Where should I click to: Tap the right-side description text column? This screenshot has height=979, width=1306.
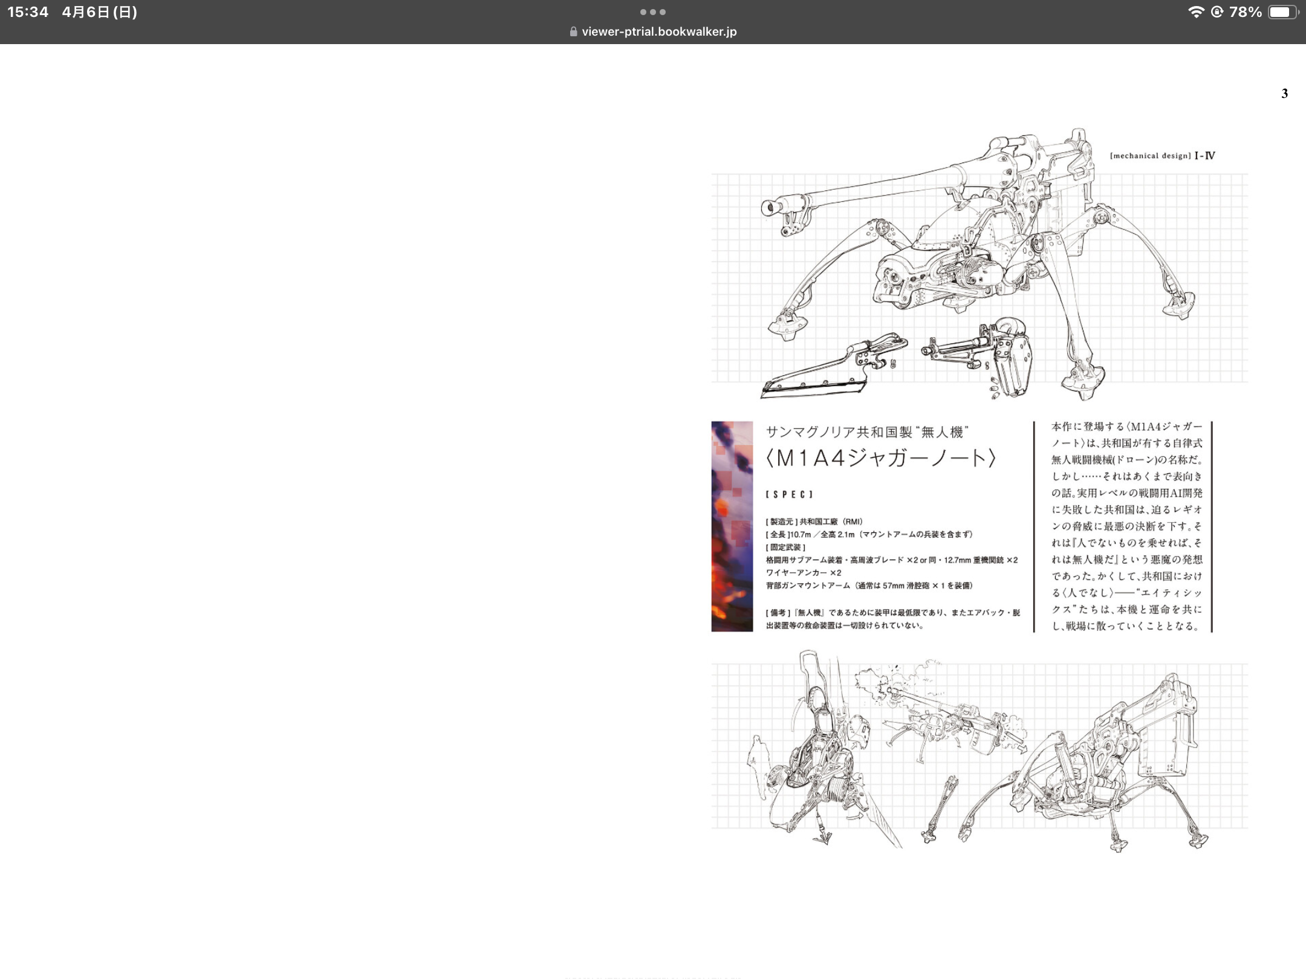pyautogui.click(x=1126, y=526)
